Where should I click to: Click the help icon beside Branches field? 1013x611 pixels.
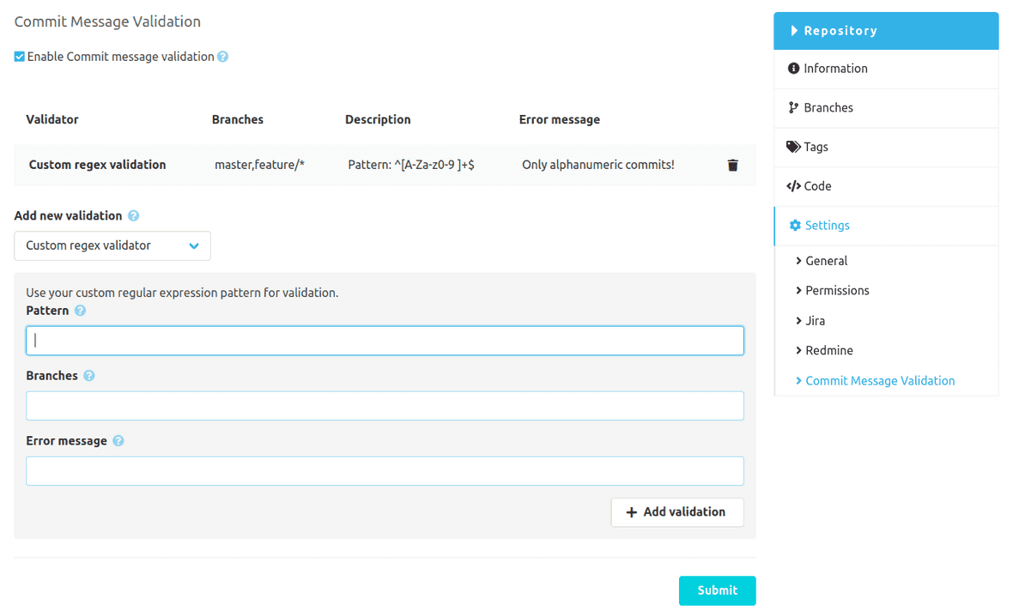[x=88, y=375]
